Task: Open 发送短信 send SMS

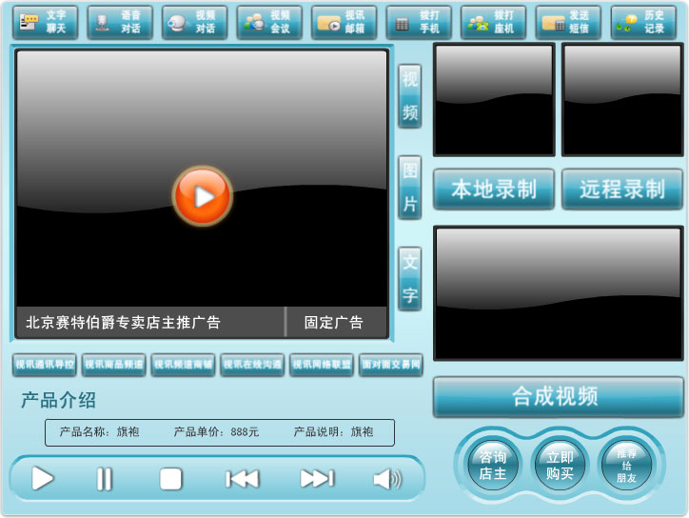Action: [x=567, y=22]
